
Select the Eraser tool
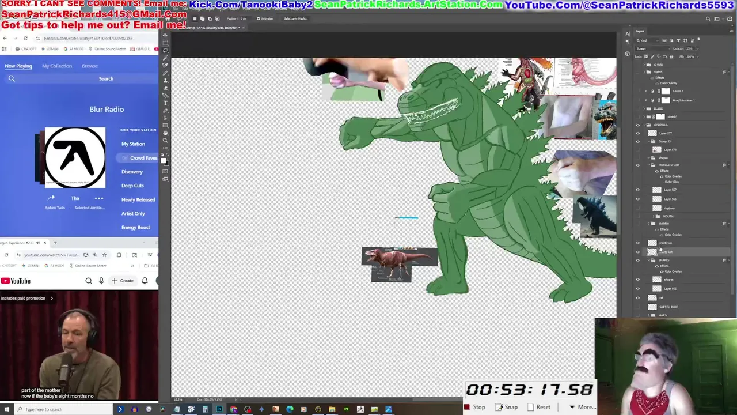point(165,87)
